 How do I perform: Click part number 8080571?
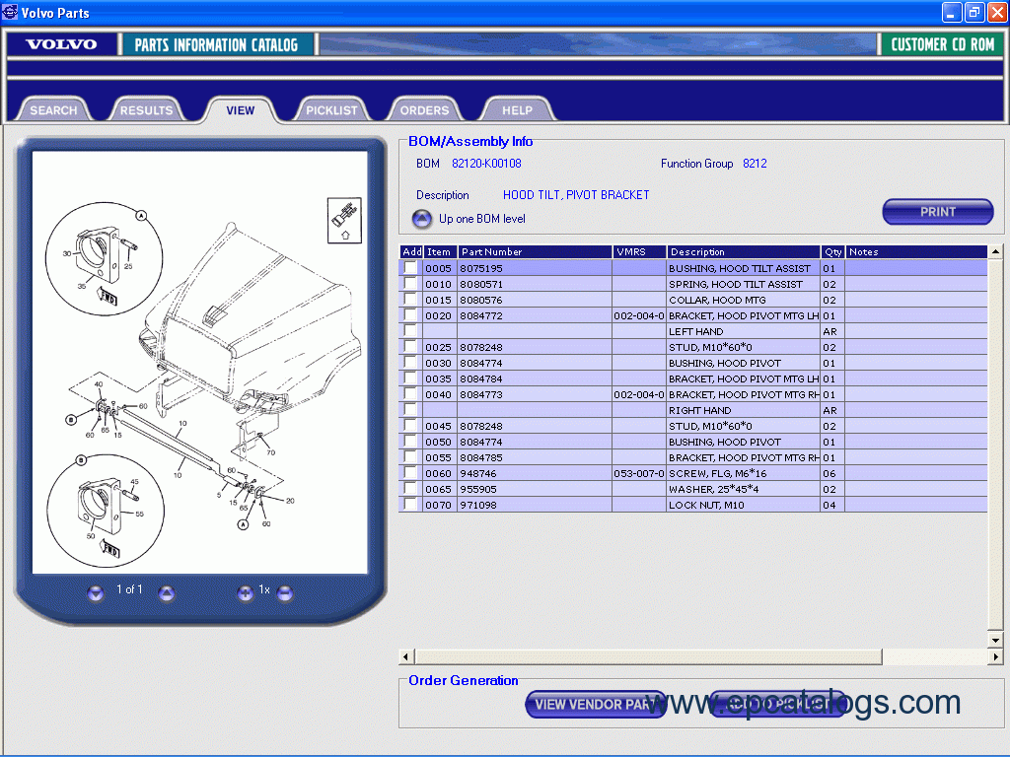pos(481,284)
